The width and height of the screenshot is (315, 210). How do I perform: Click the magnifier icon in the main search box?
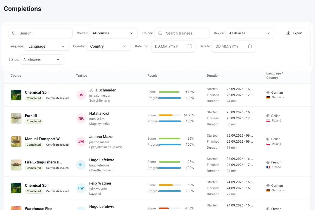tap(14, 33)
